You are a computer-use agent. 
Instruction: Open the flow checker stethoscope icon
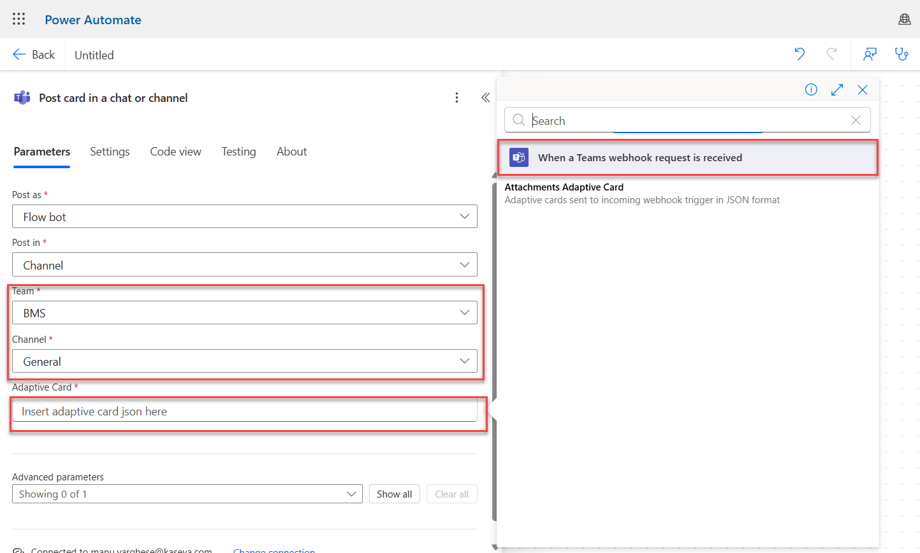click(x=902, y=54)
